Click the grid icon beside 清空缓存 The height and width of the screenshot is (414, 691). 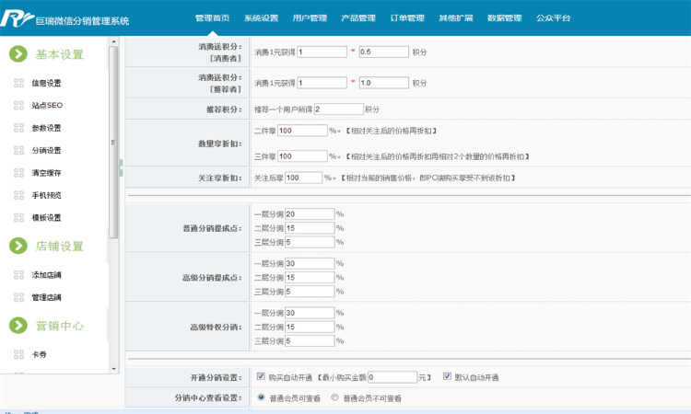coord(19,172)
